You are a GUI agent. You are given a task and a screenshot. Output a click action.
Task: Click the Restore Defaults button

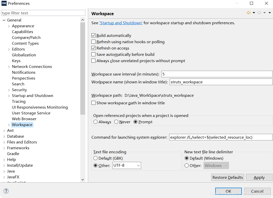point(228,177)
